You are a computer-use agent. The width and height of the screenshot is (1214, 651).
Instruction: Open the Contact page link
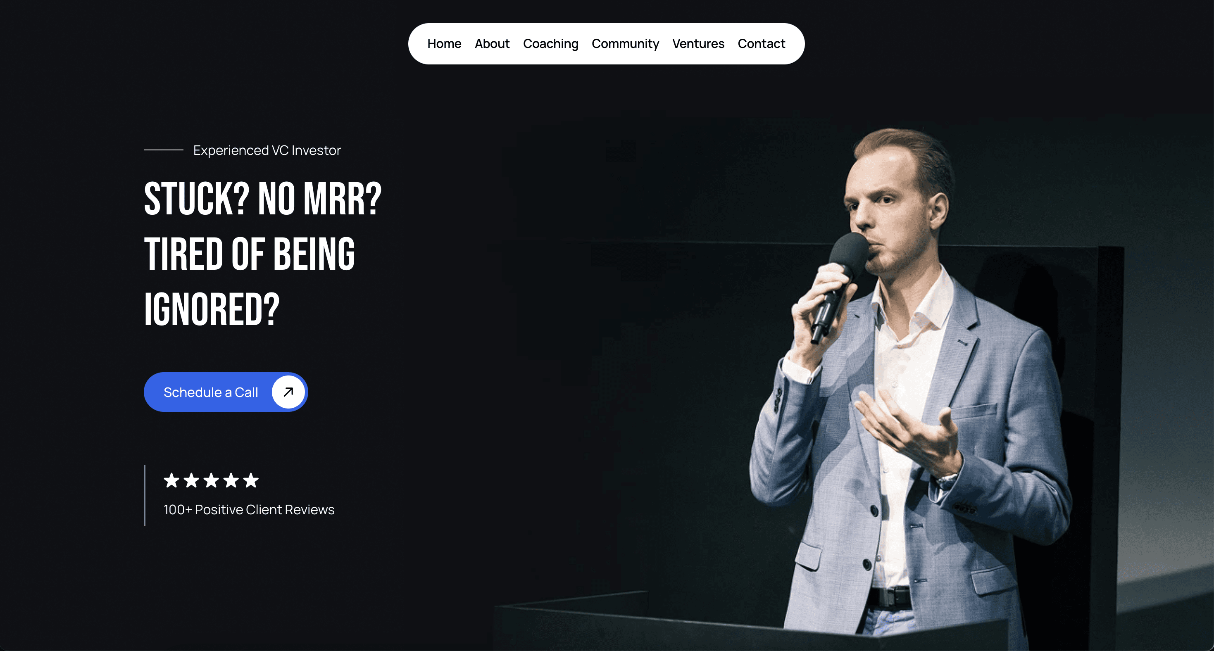(761, 44)
